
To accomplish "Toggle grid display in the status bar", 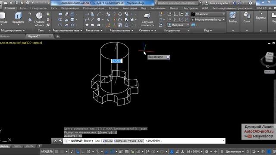I will click(56, 152).
